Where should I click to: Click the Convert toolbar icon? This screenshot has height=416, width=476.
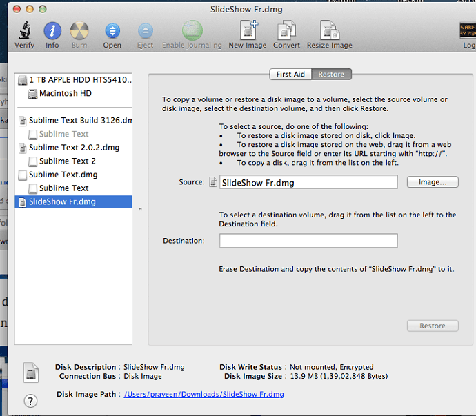(x=286, y=30)
